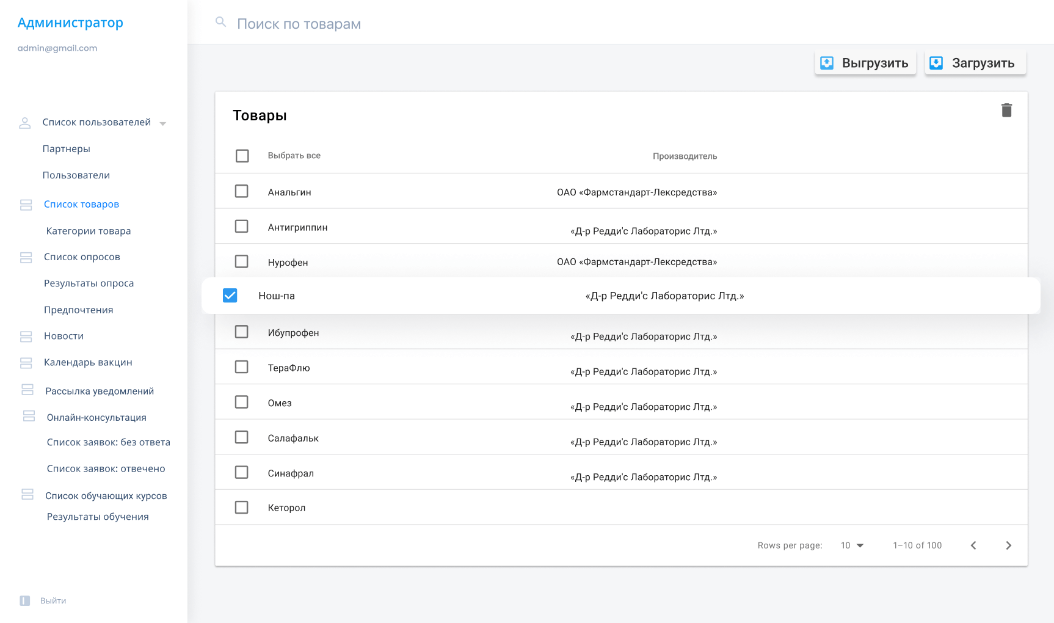Click Анальгин's manufacturer ОАО «Фармстандарт-Лексредства»
The width and height of the screenshot is (1054, 623).
(x=637, y=192)
